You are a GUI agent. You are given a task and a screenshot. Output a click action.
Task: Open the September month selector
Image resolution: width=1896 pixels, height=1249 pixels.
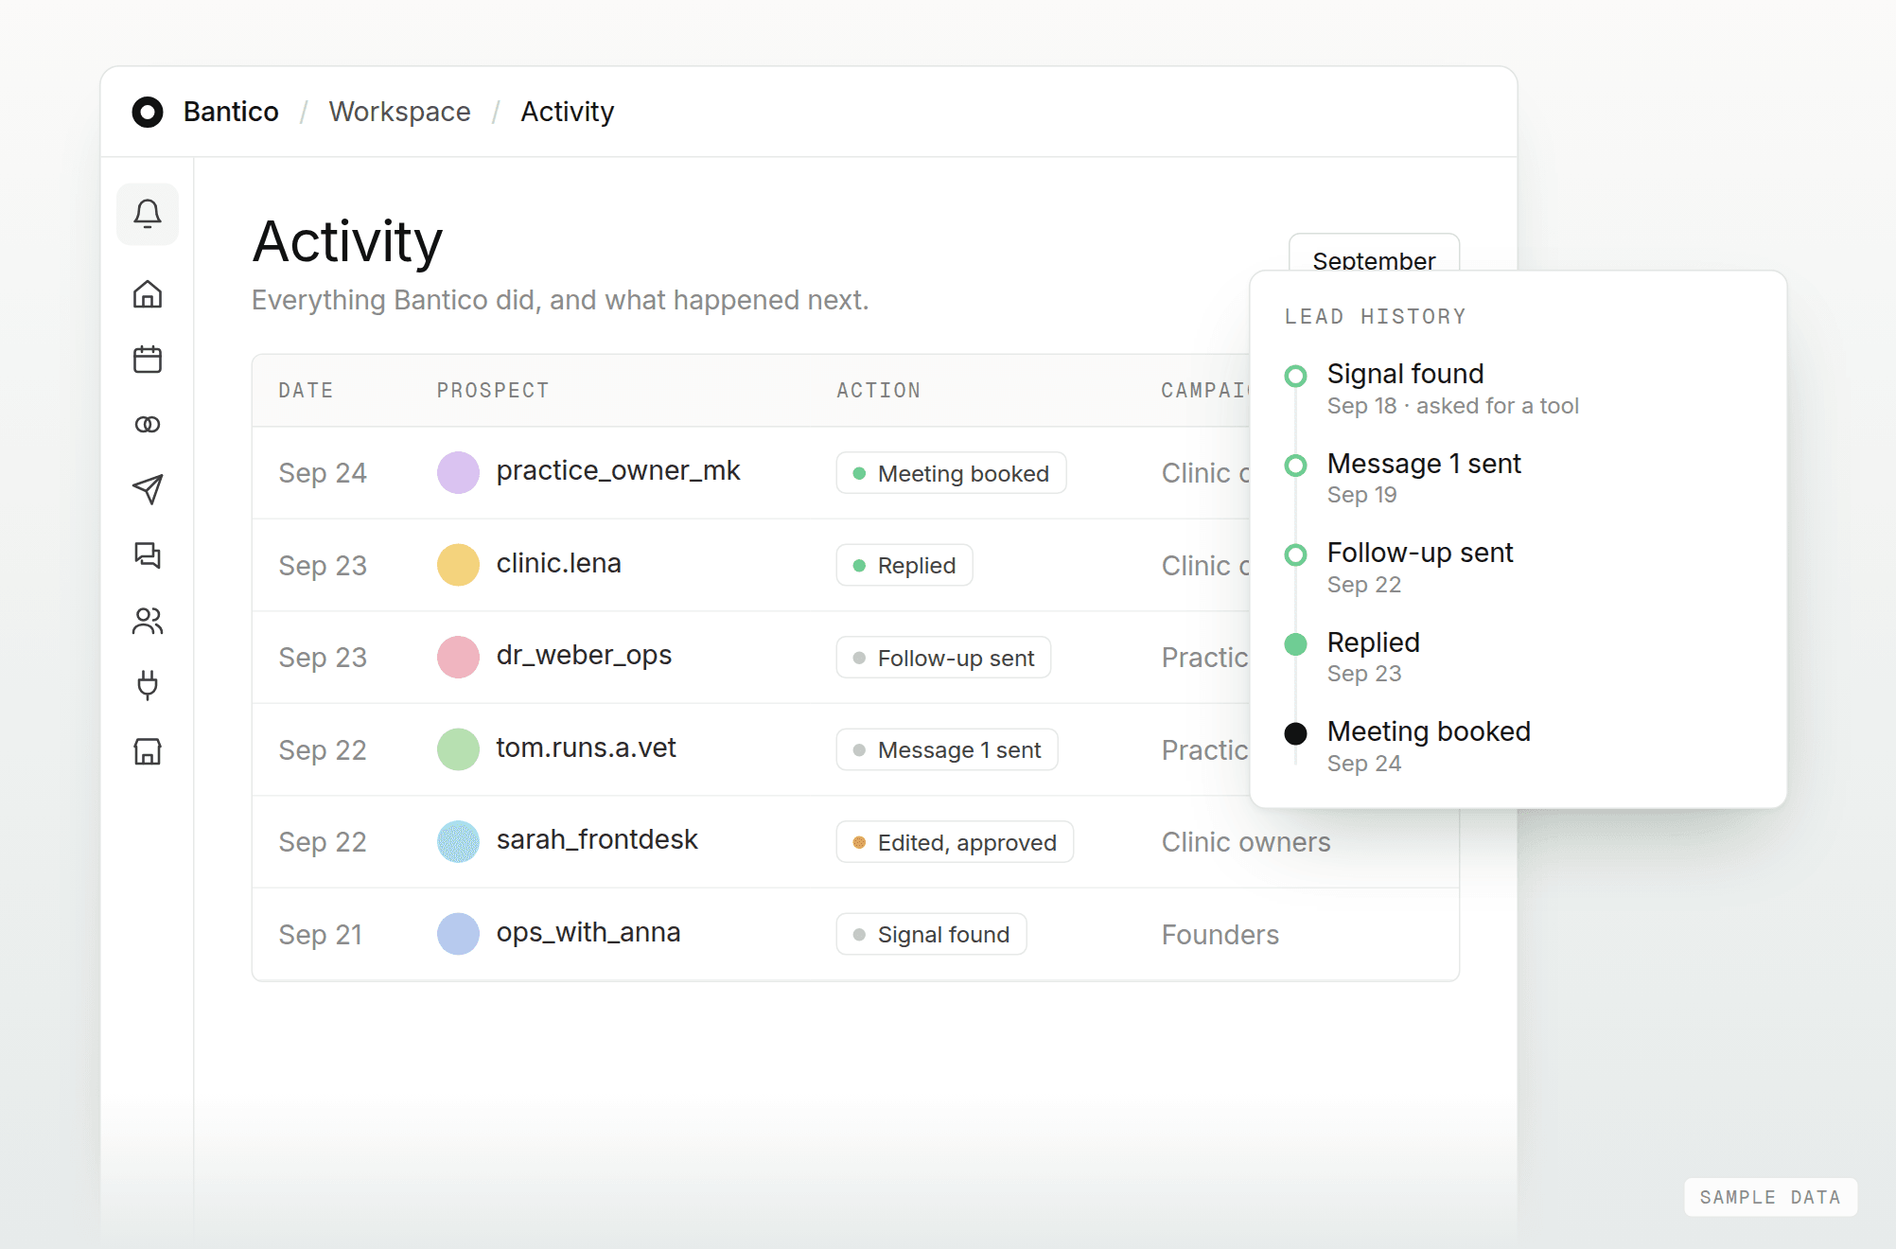tap(1374, 253)
